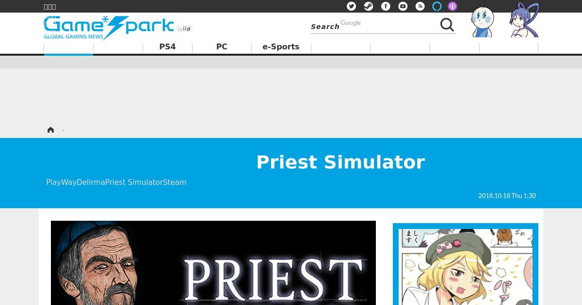Open the RSS feed icon
Image resolution: width=582 pixels, height=305 pixels.
click(420, 6)
